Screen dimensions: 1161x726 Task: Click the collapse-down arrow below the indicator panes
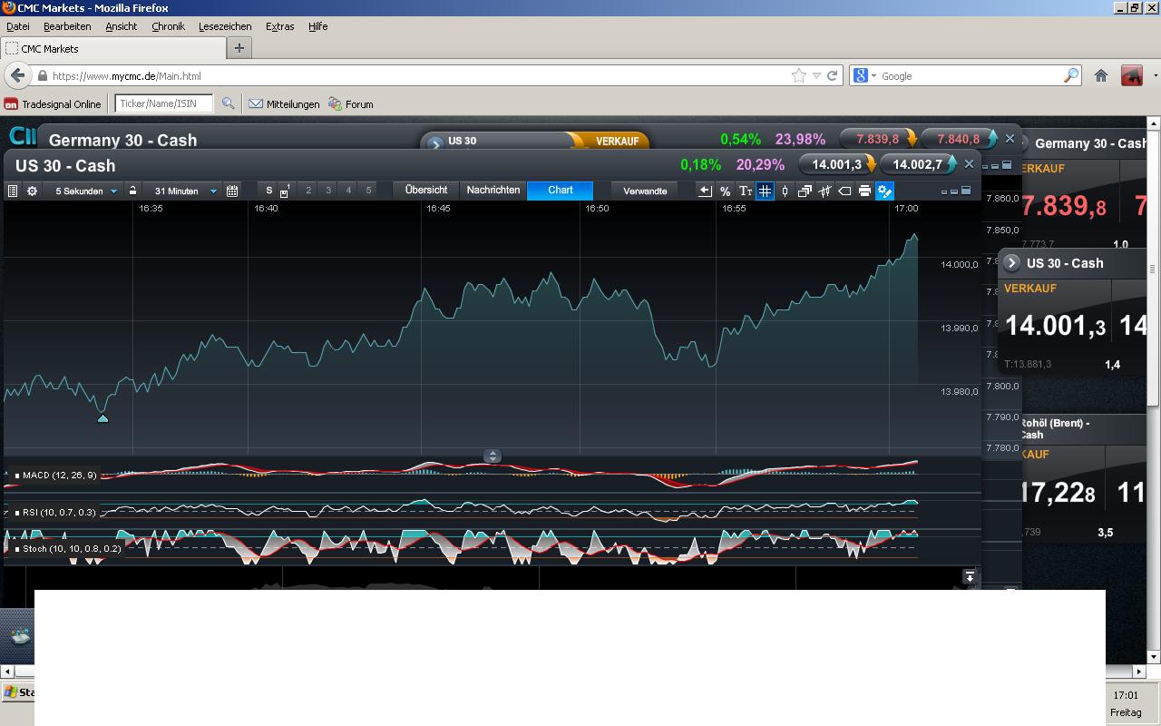(x=970, y=577)
